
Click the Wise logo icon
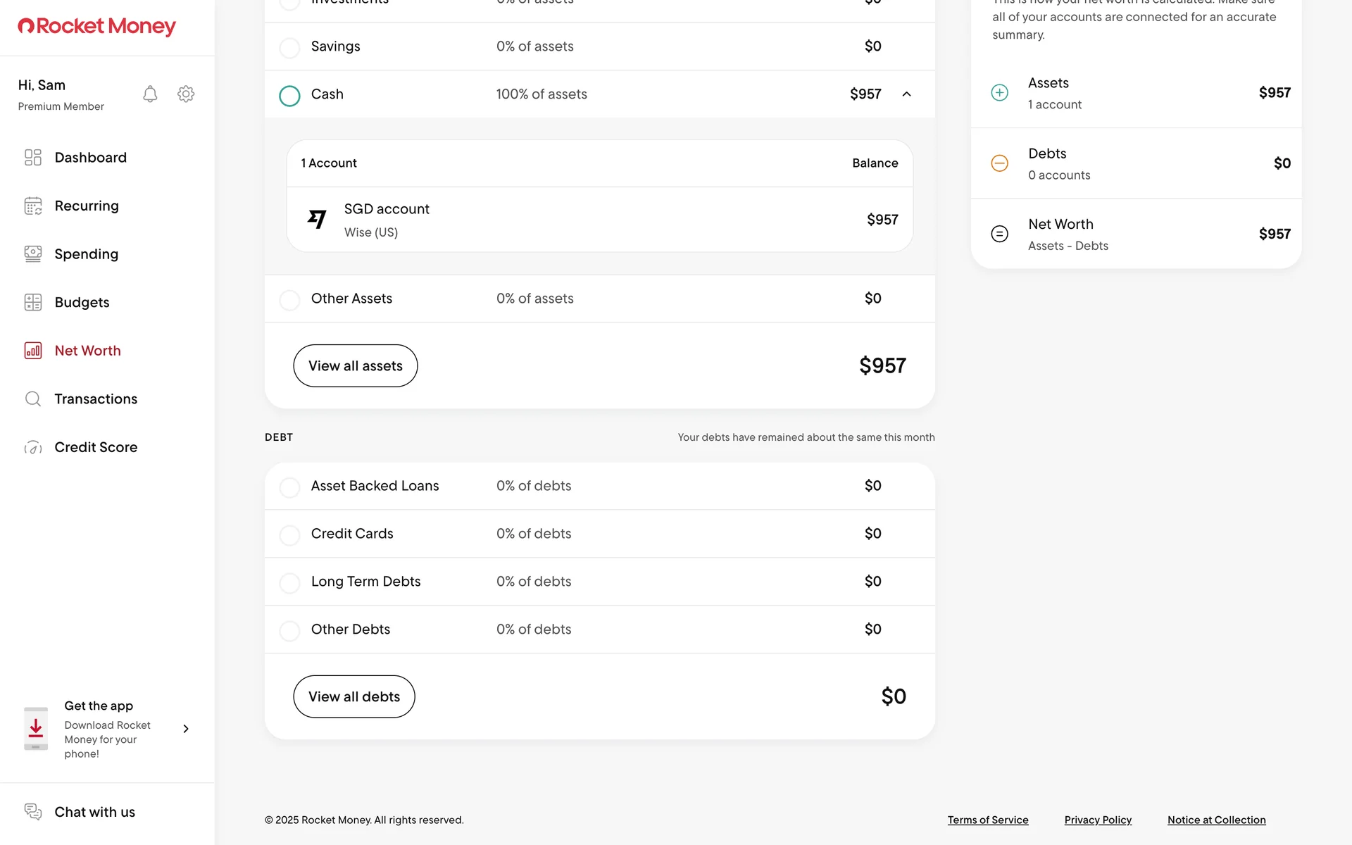(x=317, y=219)
